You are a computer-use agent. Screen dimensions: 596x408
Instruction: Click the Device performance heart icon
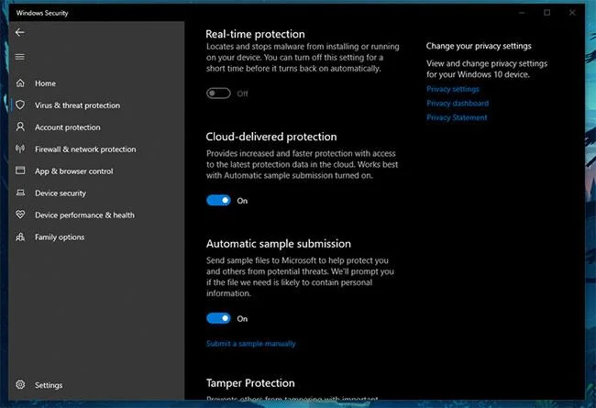click(x=20, y=215)
